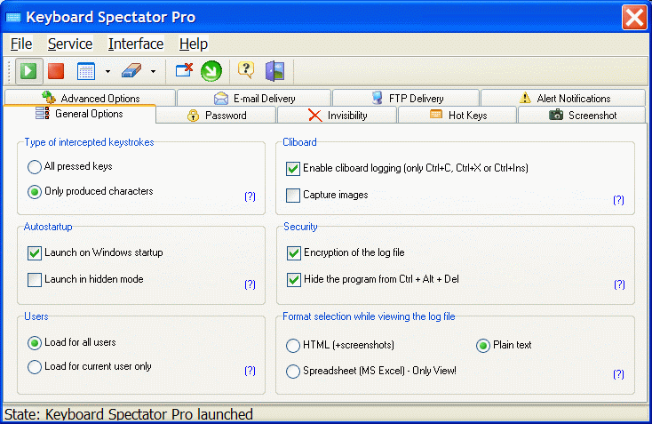The width and height of the screenshot is (652, 424).
Task: Switch to the Invisibility tab
Action: [x=338, y=116]
